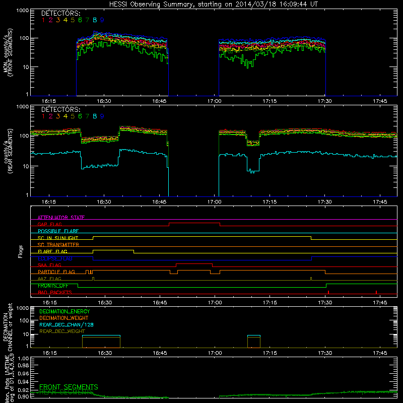The image size is (403, 403).
Task: Click the raised SAA_FLAG segment before 17:00
Action: click(194, 264)
